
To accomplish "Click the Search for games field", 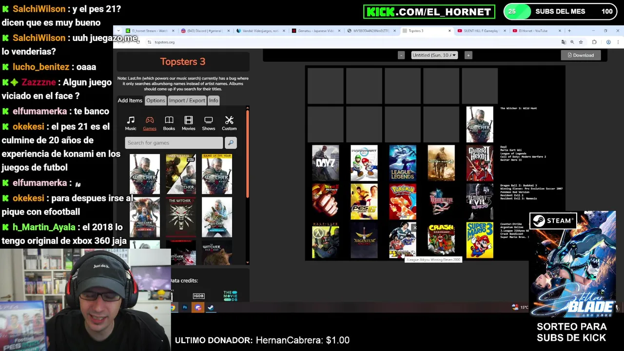I will pos(174,143).
